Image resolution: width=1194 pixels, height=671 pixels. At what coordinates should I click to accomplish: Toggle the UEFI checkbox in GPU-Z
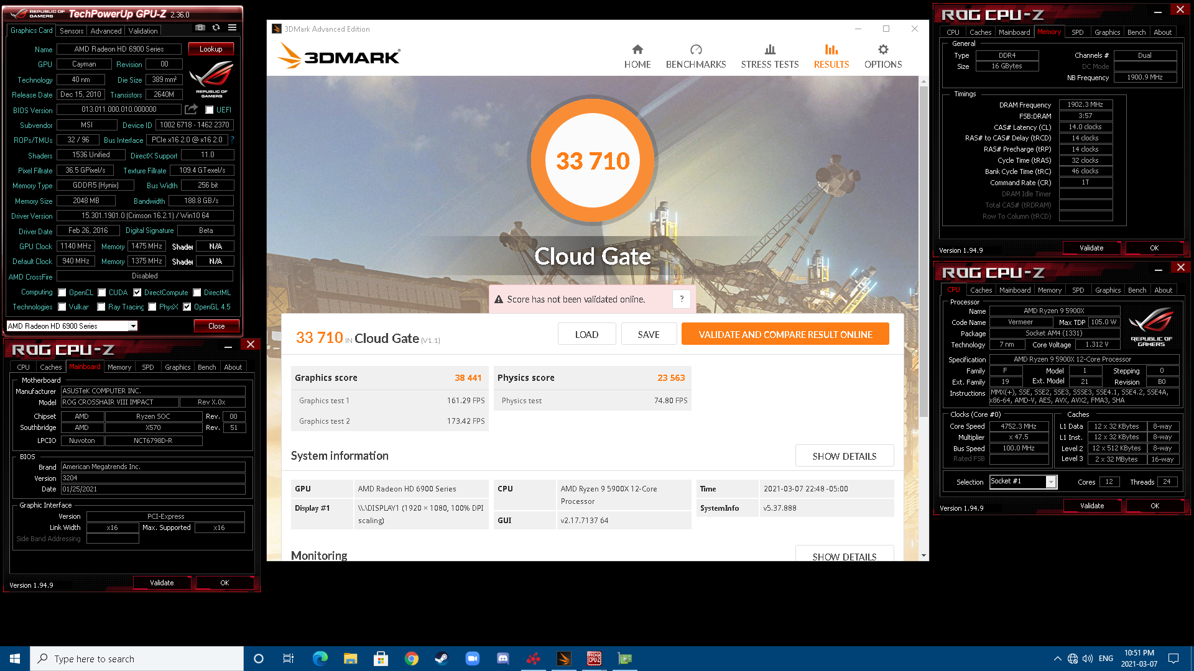tap(210, 110)
